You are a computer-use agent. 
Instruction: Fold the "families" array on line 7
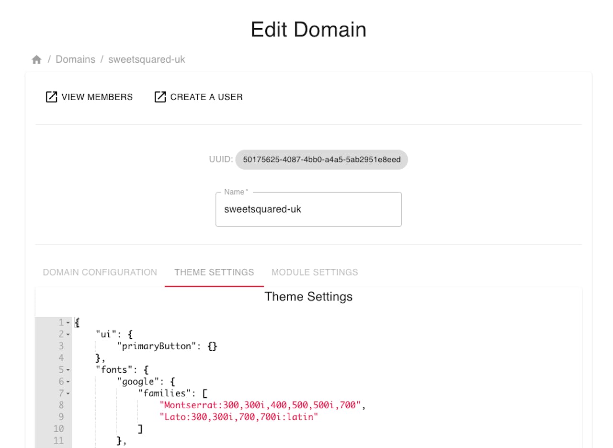[68, 393]
